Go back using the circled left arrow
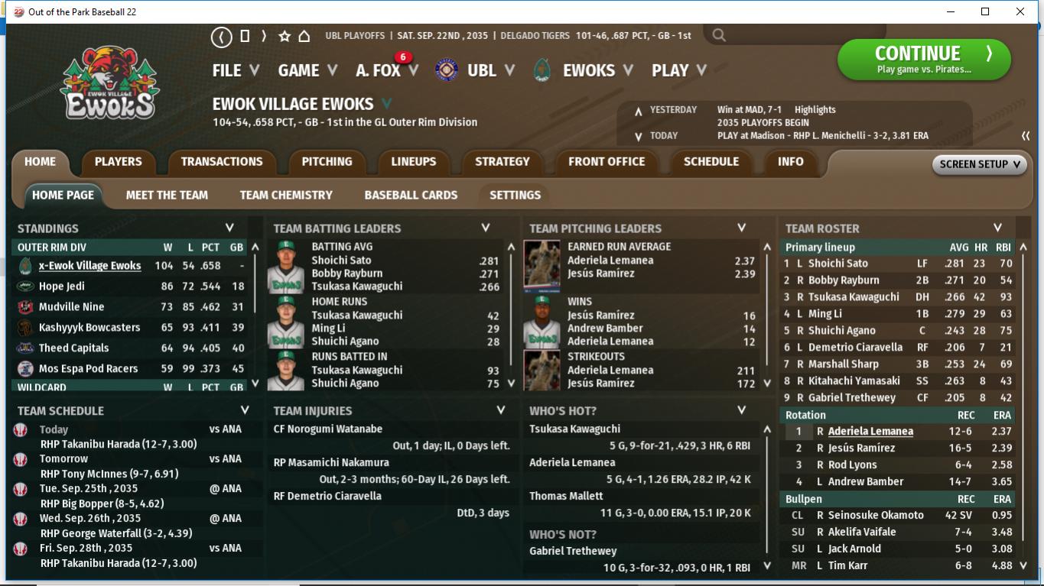Image resolution: width=1044 pixels, height=586 pixels. [222, 36]
